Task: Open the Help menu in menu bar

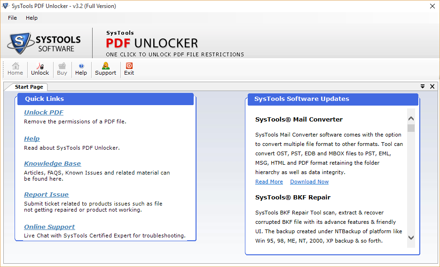Action: click(x=32, y=18)
